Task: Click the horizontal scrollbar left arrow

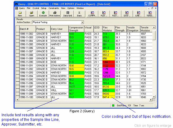Action: 17,100
